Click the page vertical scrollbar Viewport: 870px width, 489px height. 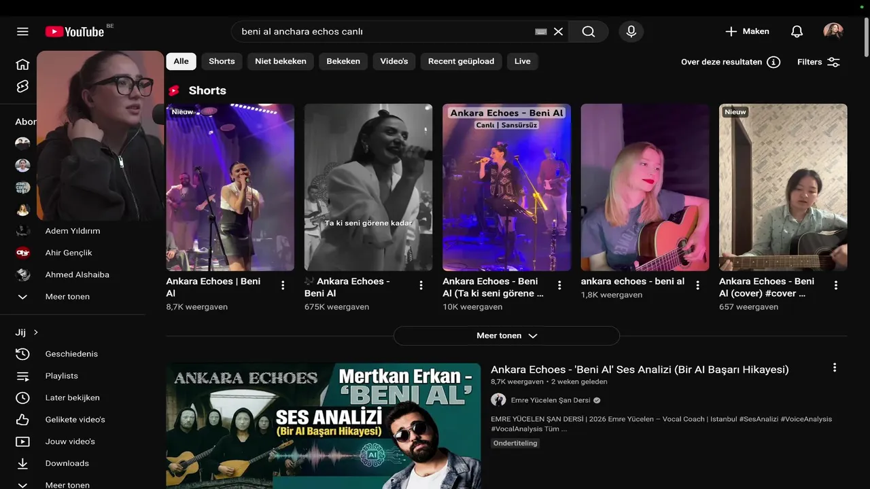point(866,37)
